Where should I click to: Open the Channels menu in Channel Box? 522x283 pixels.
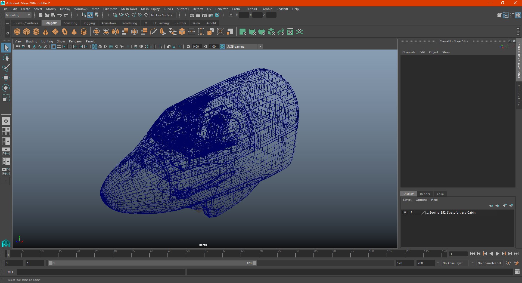point(409,52)
